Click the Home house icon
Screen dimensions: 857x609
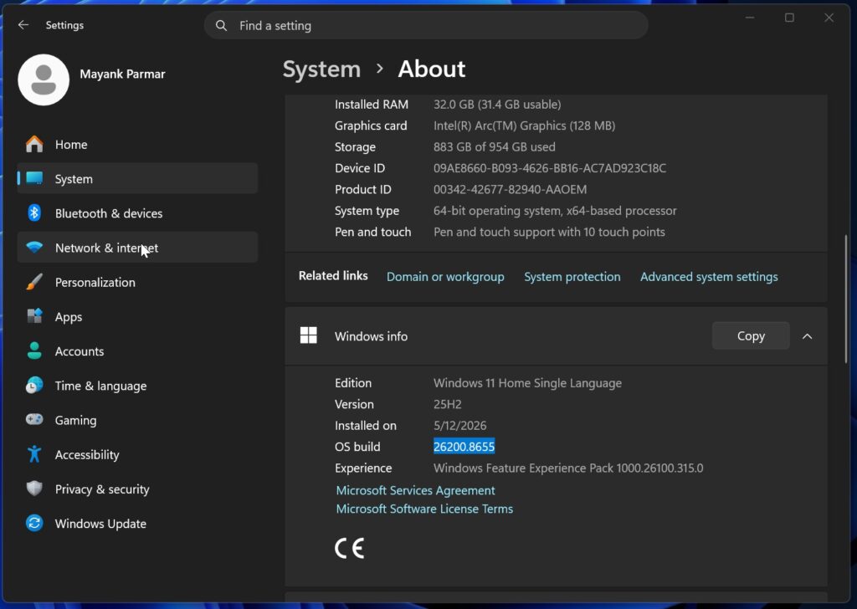click(x=34, y=144)
